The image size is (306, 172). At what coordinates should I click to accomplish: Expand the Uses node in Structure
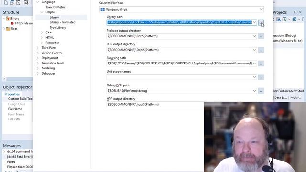pos(4,29)
